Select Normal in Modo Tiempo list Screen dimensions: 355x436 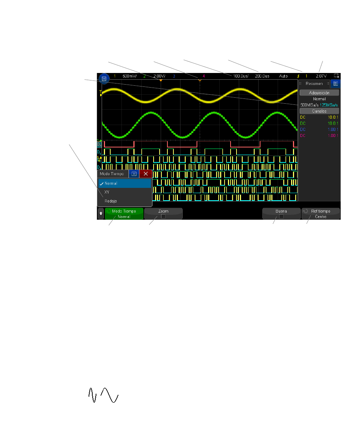coord(125,183)
